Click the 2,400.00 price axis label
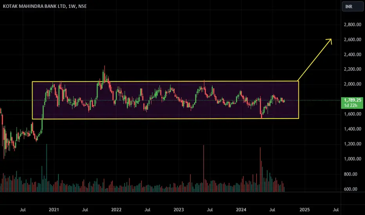Viewport: 365px width, 215px height. (x=352, y=54)
